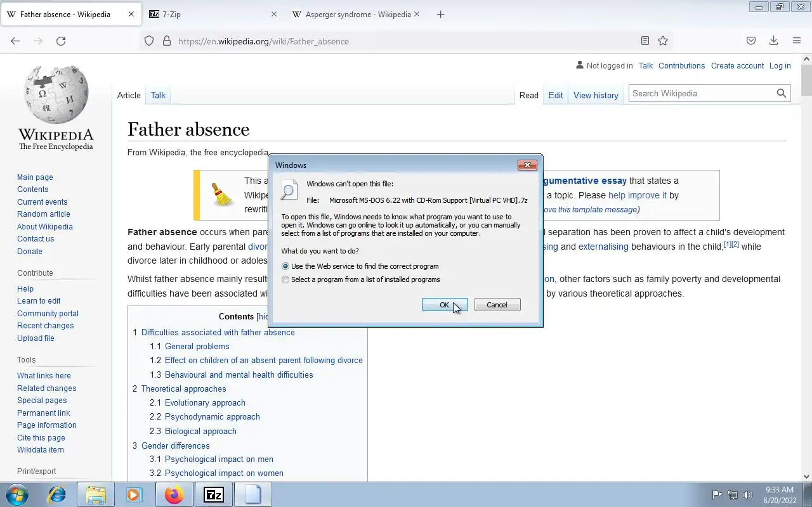Click the Firefox forward arrow button
Image resolution: width=812 pixels, height=507 pixels.
pyautogui.click(x=38, y=41)
